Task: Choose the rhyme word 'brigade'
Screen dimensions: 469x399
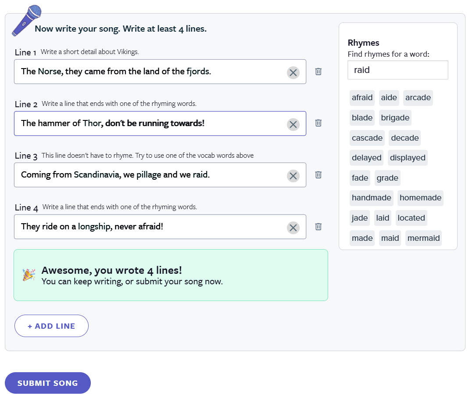Action: point(395,118)
